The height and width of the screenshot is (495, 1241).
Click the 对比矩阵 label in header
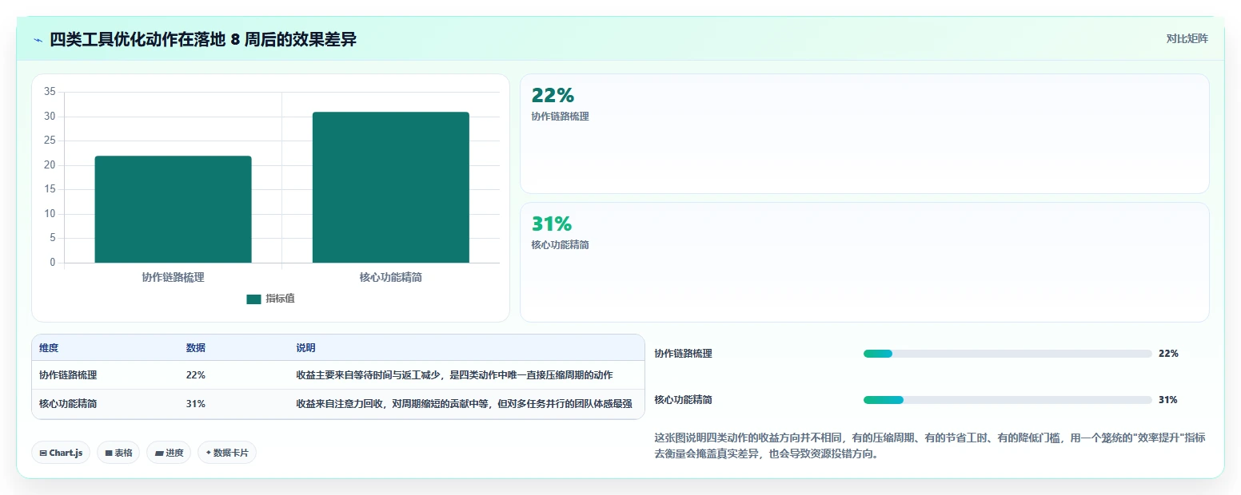coord(1187,38)
